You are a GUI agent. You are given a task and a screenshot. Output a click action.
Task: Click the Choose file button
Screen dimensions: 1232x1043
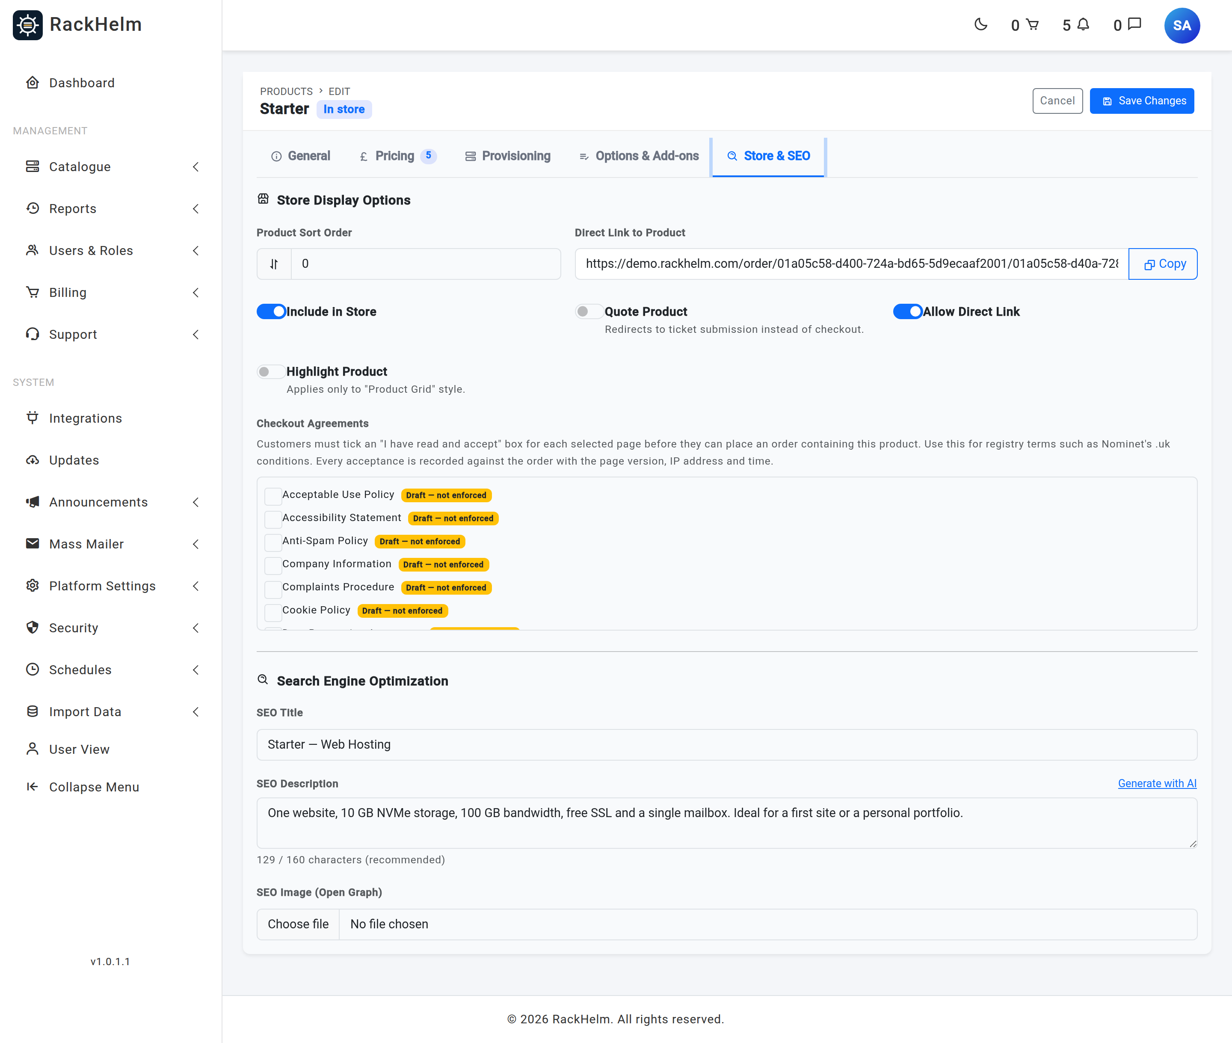click(298, 924)
